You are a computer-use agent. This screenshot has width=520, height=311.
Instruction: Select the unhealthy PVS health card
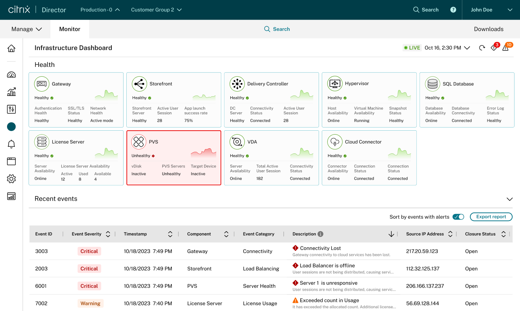click(x=174, y=158)
